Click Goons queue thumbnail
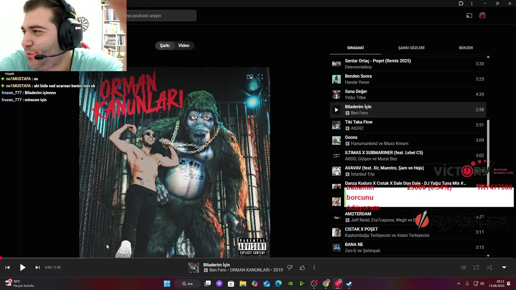The image size is (516, 290). (336, 140)
